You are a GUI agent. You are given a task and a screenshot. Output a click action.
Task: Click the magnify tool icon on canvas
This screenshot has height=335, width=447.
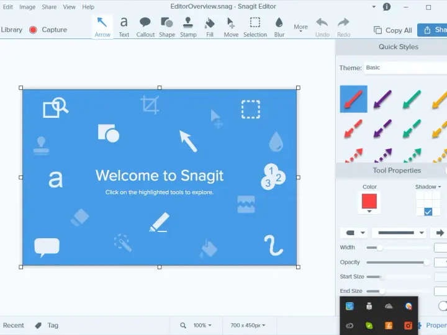[x=56, y=108]
